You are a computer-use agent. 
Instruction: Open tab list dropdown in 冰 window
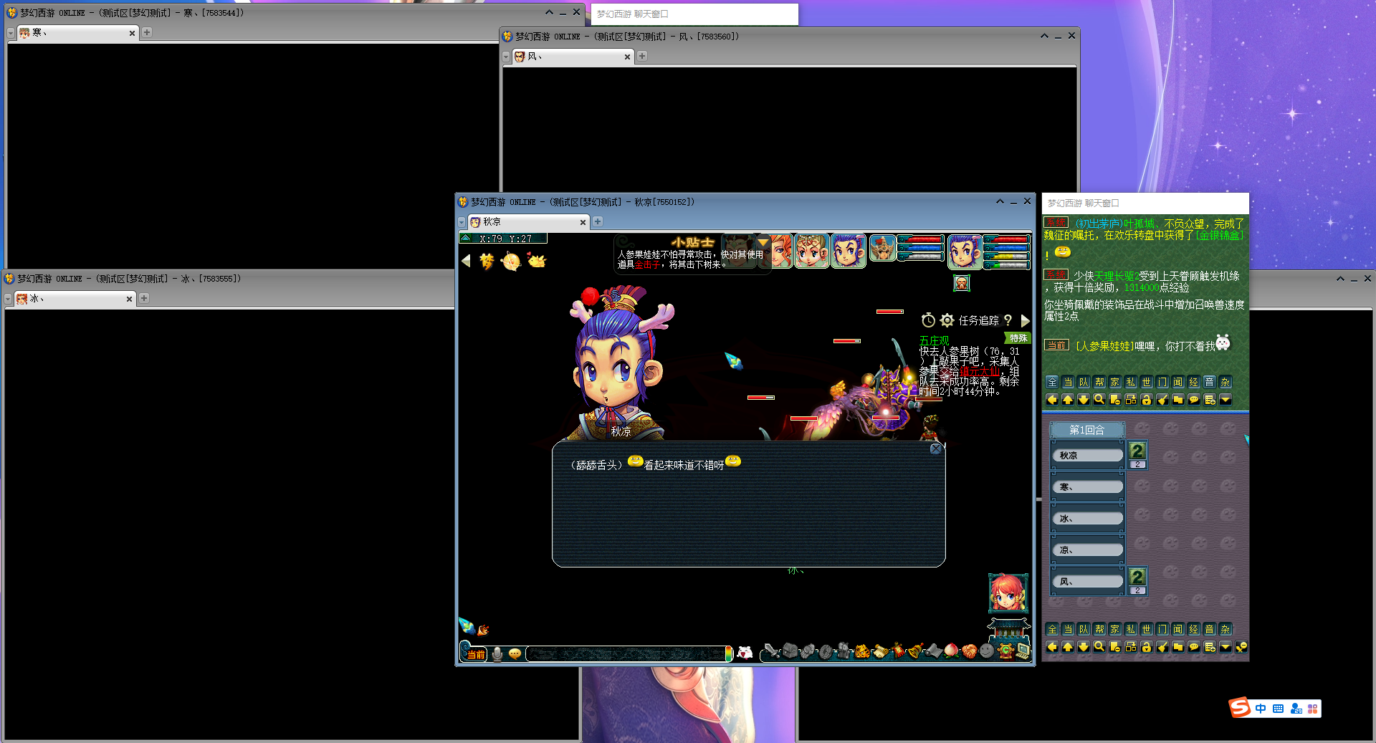8,299
